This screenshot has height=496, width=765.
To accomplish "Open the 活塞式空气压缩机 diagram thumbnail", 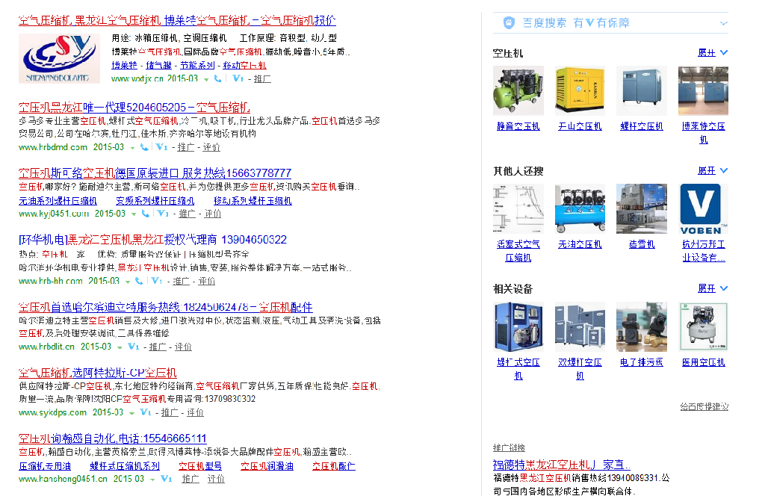I will tap(518, 208).
